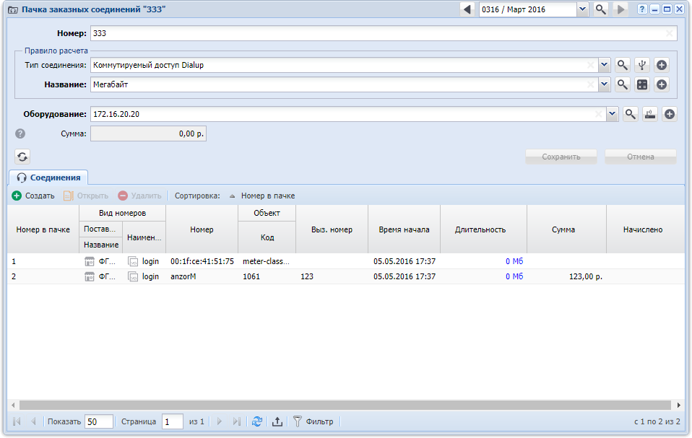Click the plus icon beside Название field
The height and width of the screenshot is (438, 692).
[662, 84]
